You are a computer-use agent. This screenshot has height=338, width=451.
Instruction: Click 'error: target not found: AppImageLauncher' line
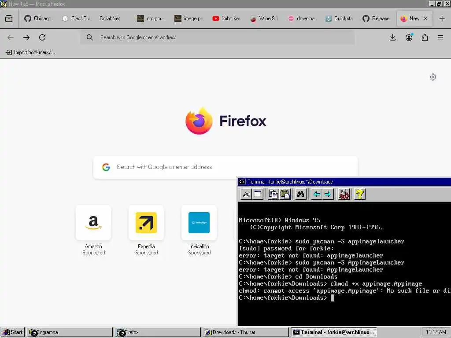point(311,270)
